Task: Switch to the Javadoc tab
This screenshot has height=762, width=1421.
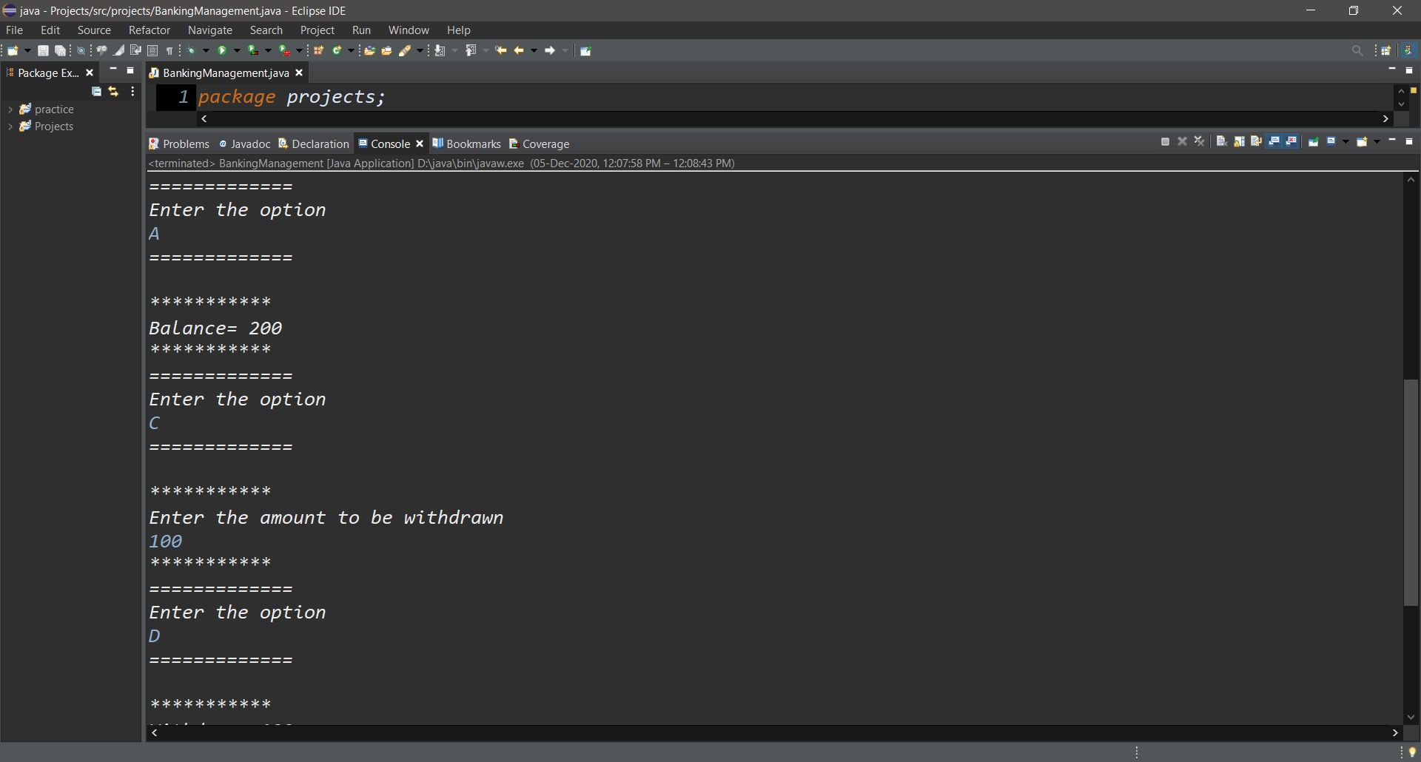Action: 245,144
